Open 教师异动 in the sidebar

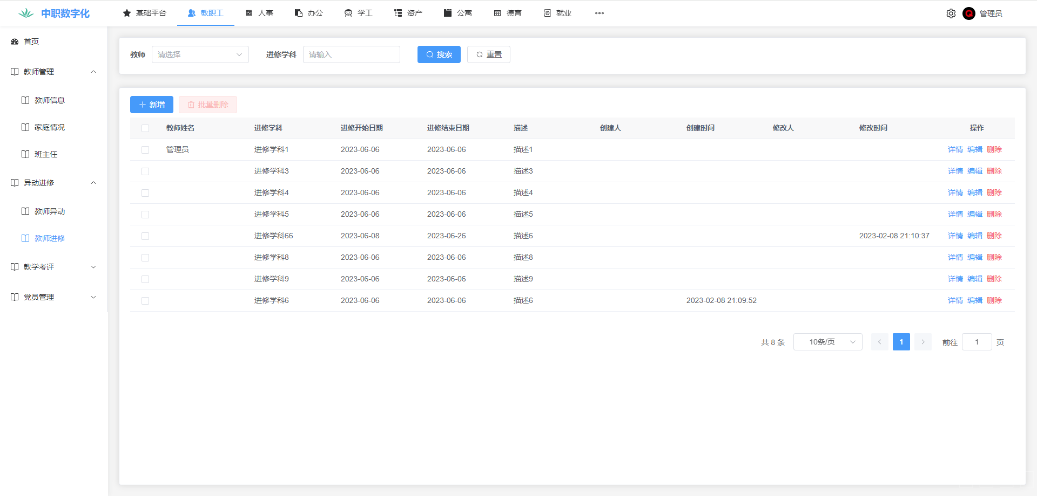tap(49, 211)
